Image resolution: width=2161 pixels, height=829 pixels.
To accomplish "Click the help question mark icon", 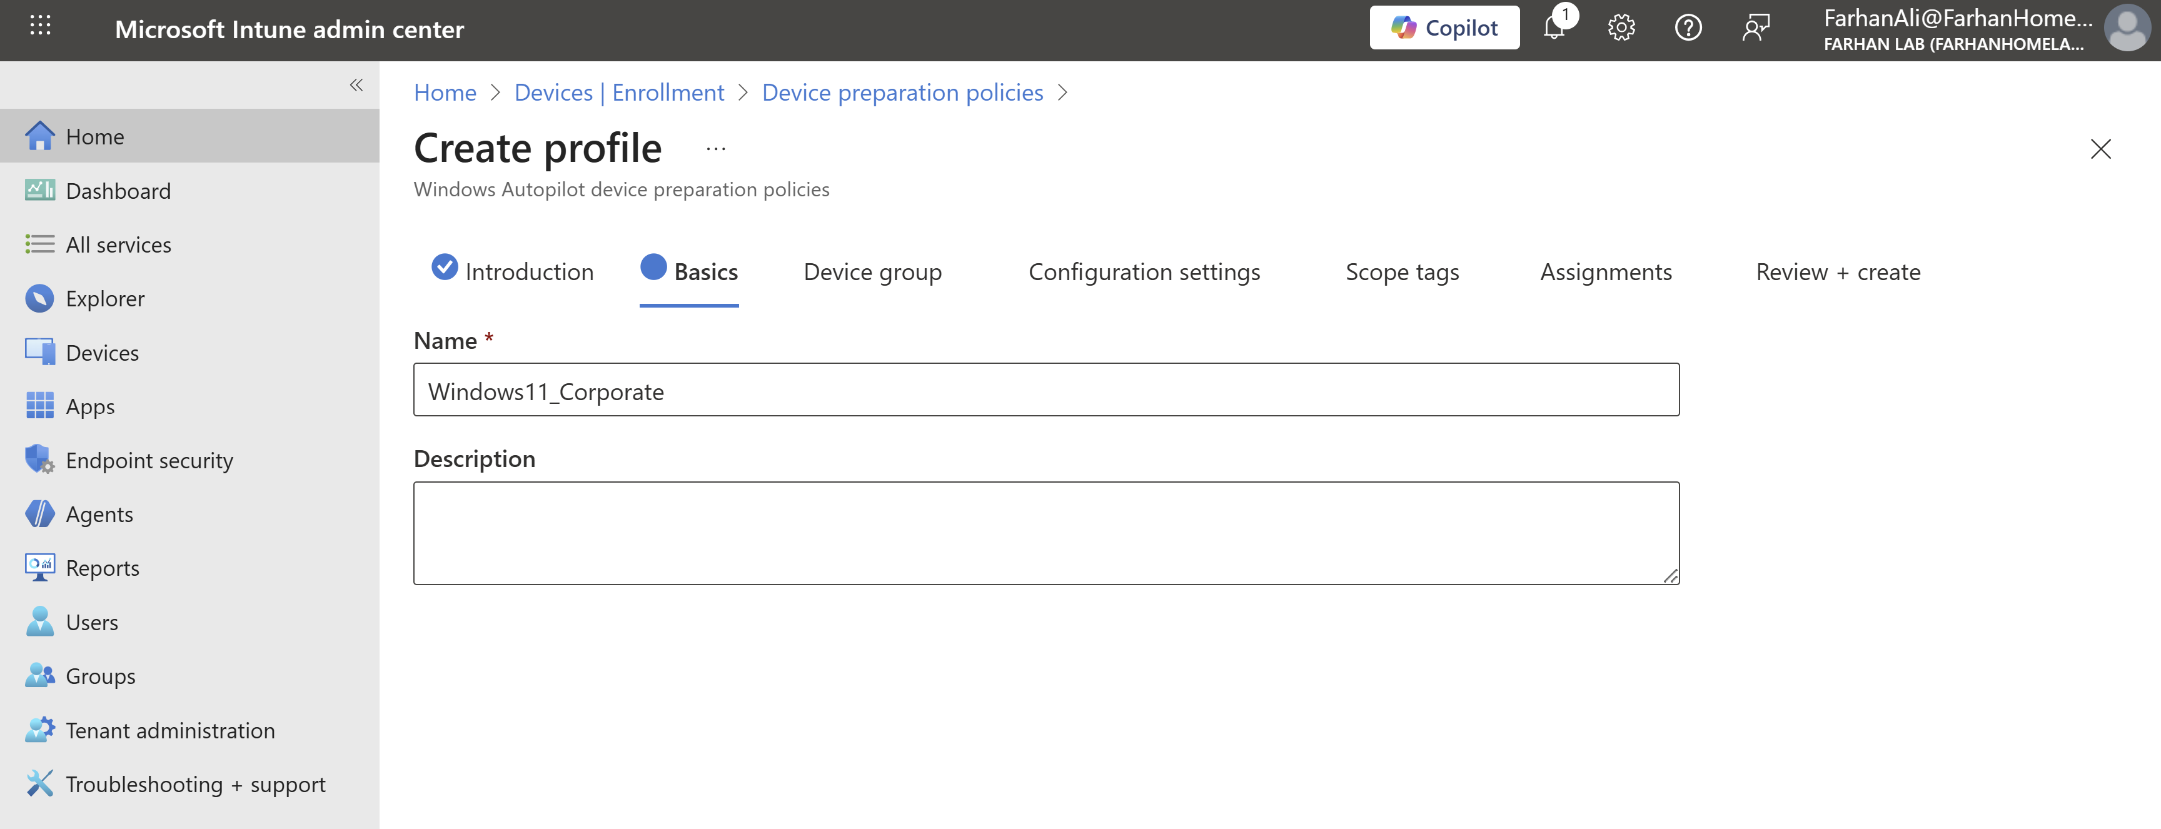I will (x=1688, y=29).
